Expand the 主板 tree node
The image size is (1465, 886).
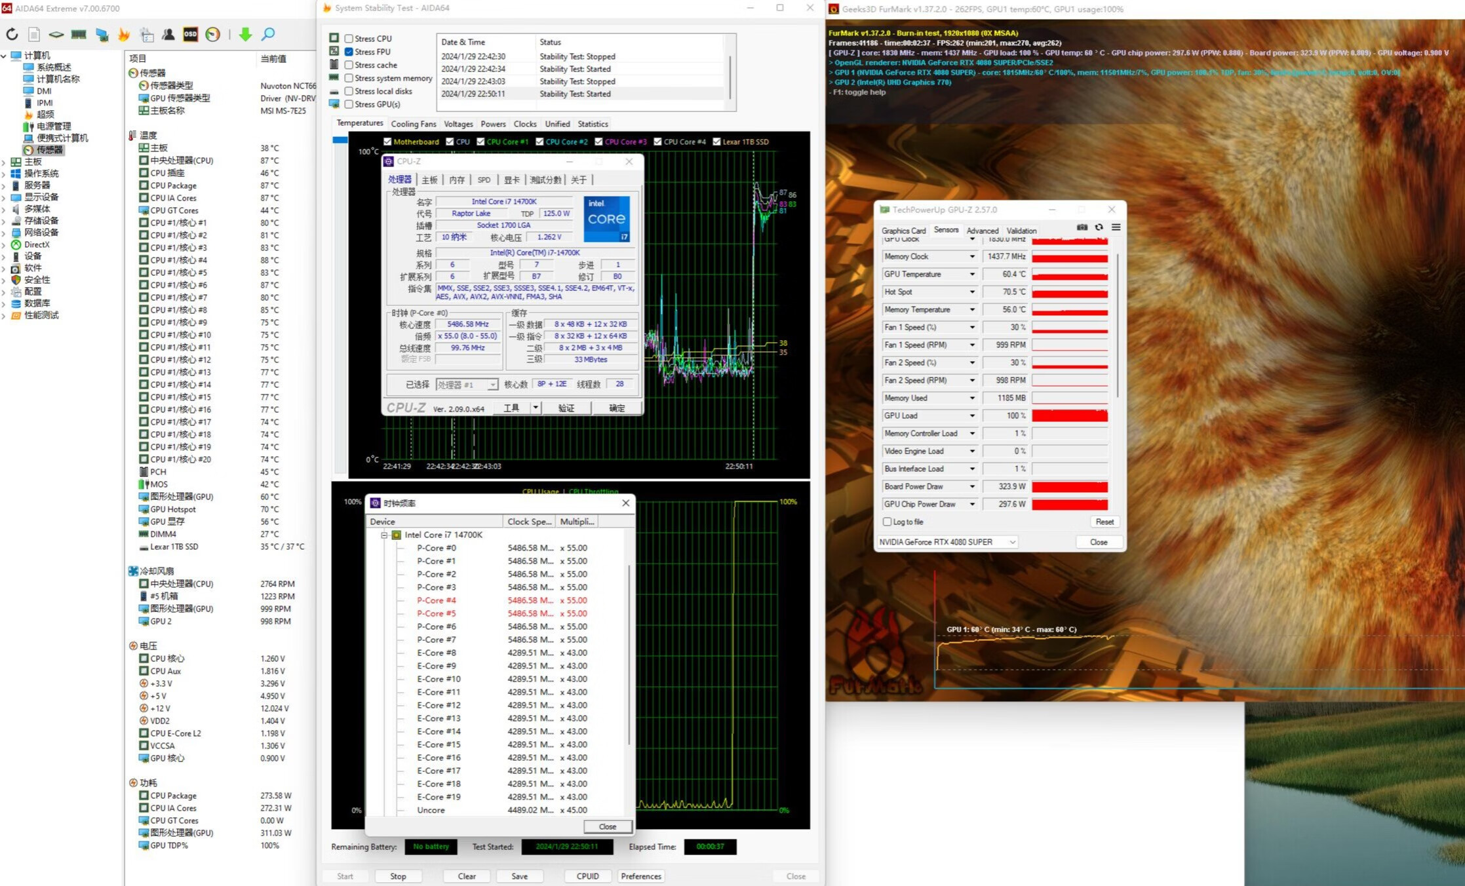tap(5, 162)
